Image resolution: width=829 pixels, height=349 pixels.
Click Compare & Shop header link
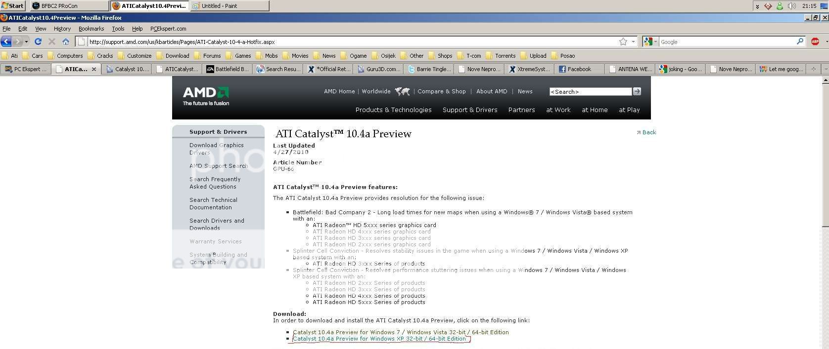click(x=442, y=91)
